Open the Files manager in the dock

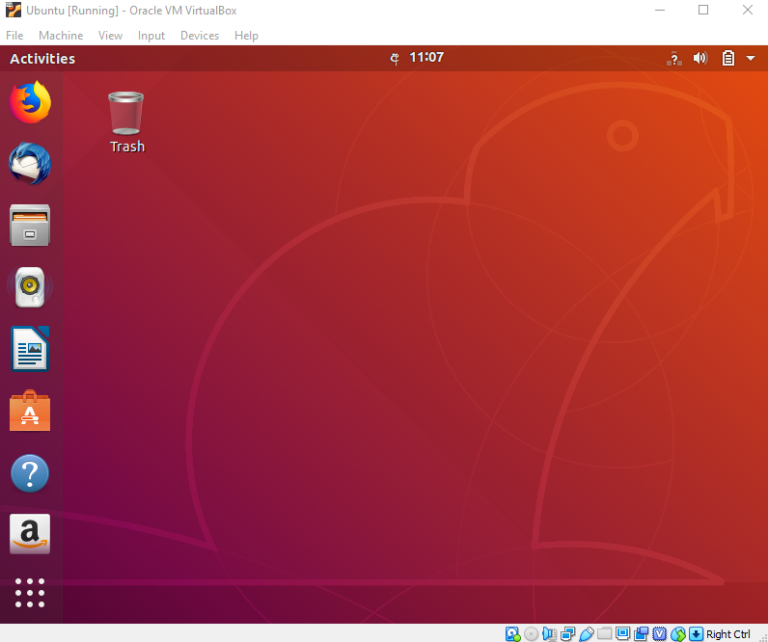click(x=30, y=226)
